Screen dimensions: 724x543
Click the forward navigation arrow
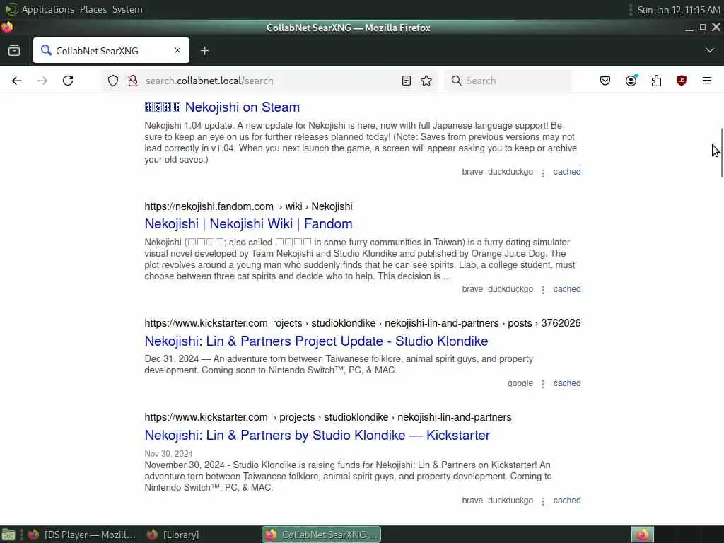point(42,81)
